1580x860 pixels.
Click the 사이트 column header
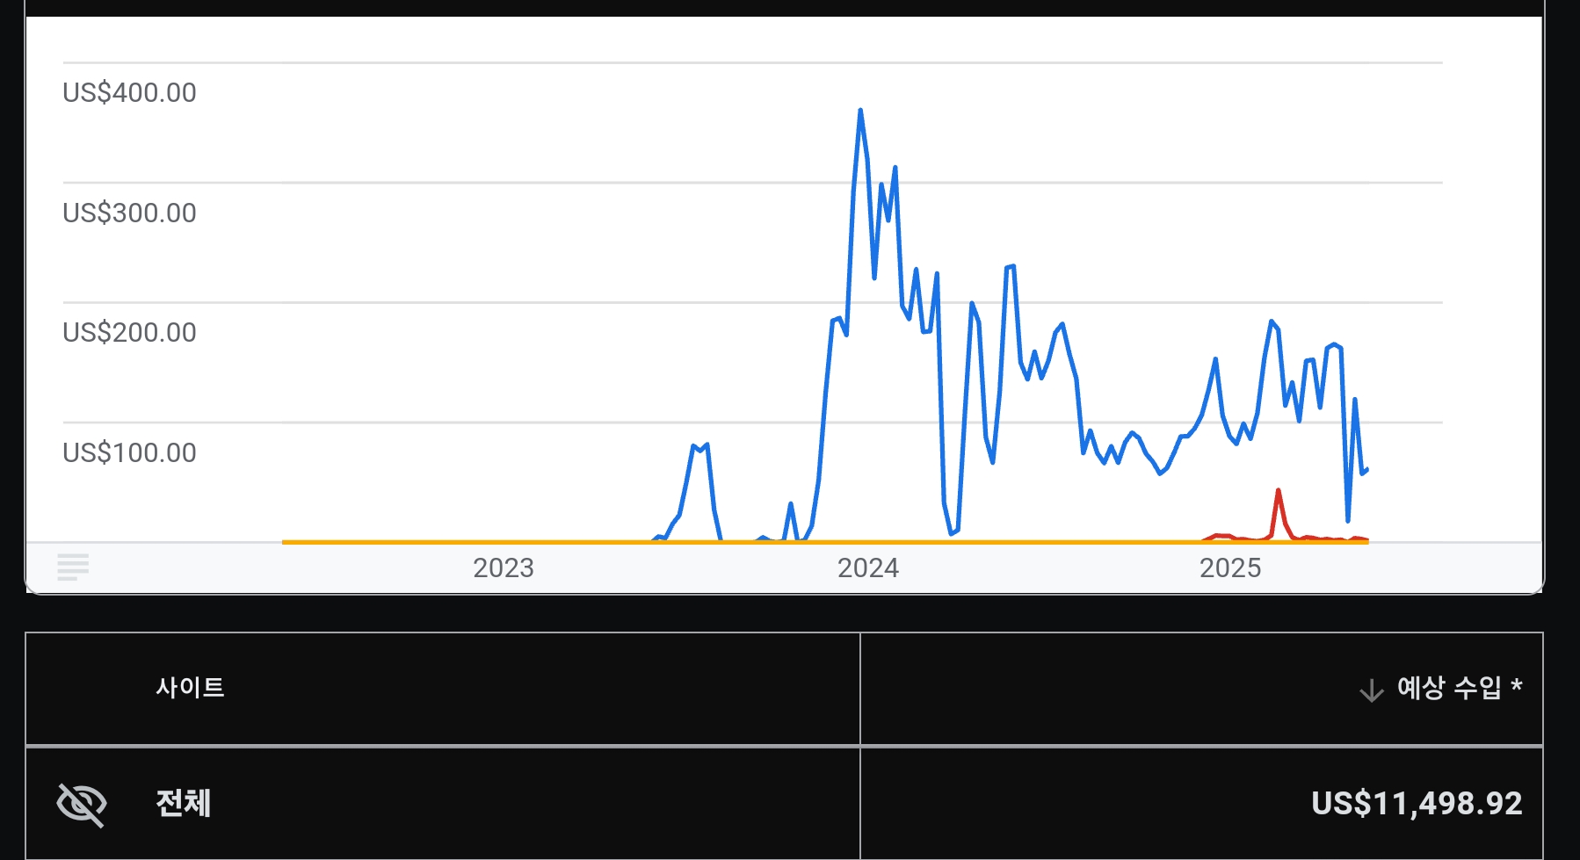pyautogui.click(x=190, y=687)
